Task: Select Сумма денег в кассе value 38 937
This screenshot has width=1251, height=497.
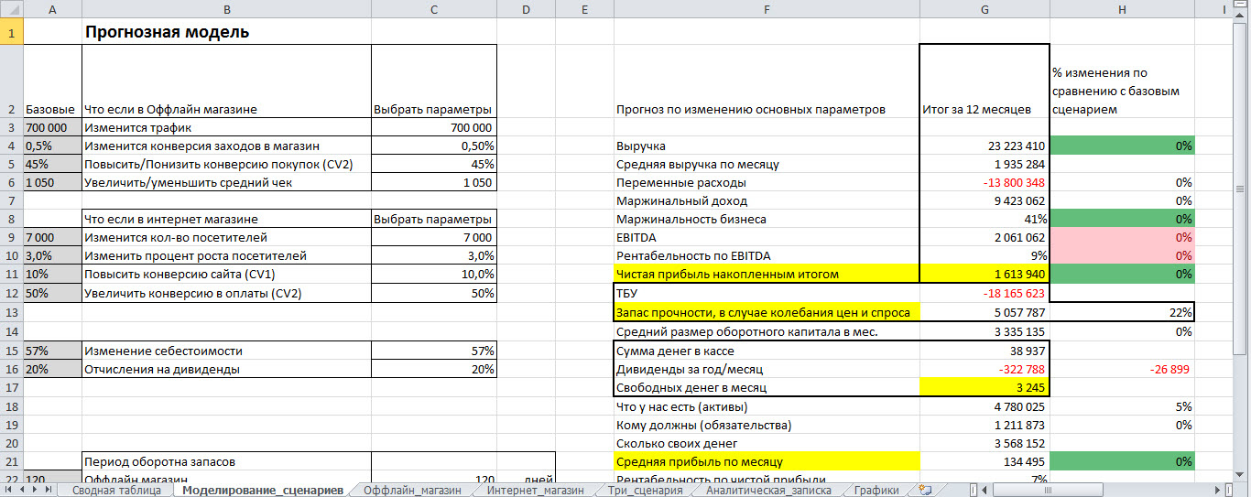Action: [984, 351]
